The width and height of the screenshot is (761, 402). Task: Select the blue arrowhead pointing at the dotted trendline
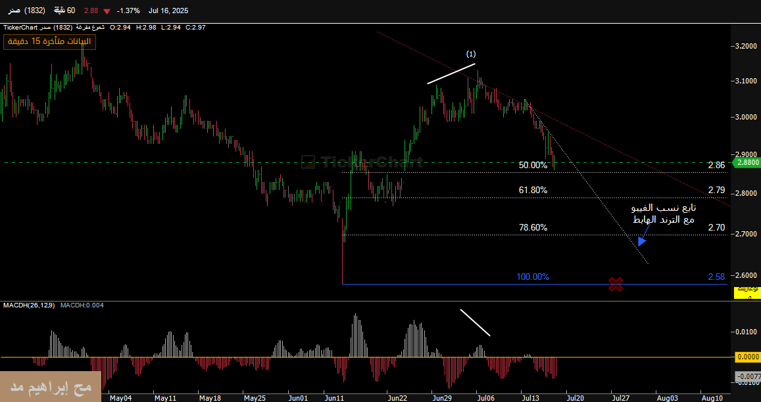(x=641, y=241)
